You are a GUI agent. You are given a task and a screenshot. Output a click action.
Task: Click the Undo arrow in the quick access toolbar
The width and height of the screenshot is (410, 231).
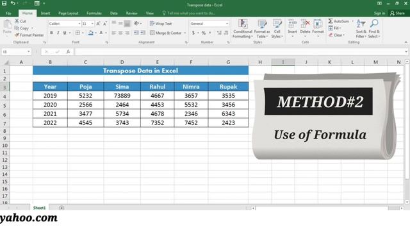tap(13, 3)
